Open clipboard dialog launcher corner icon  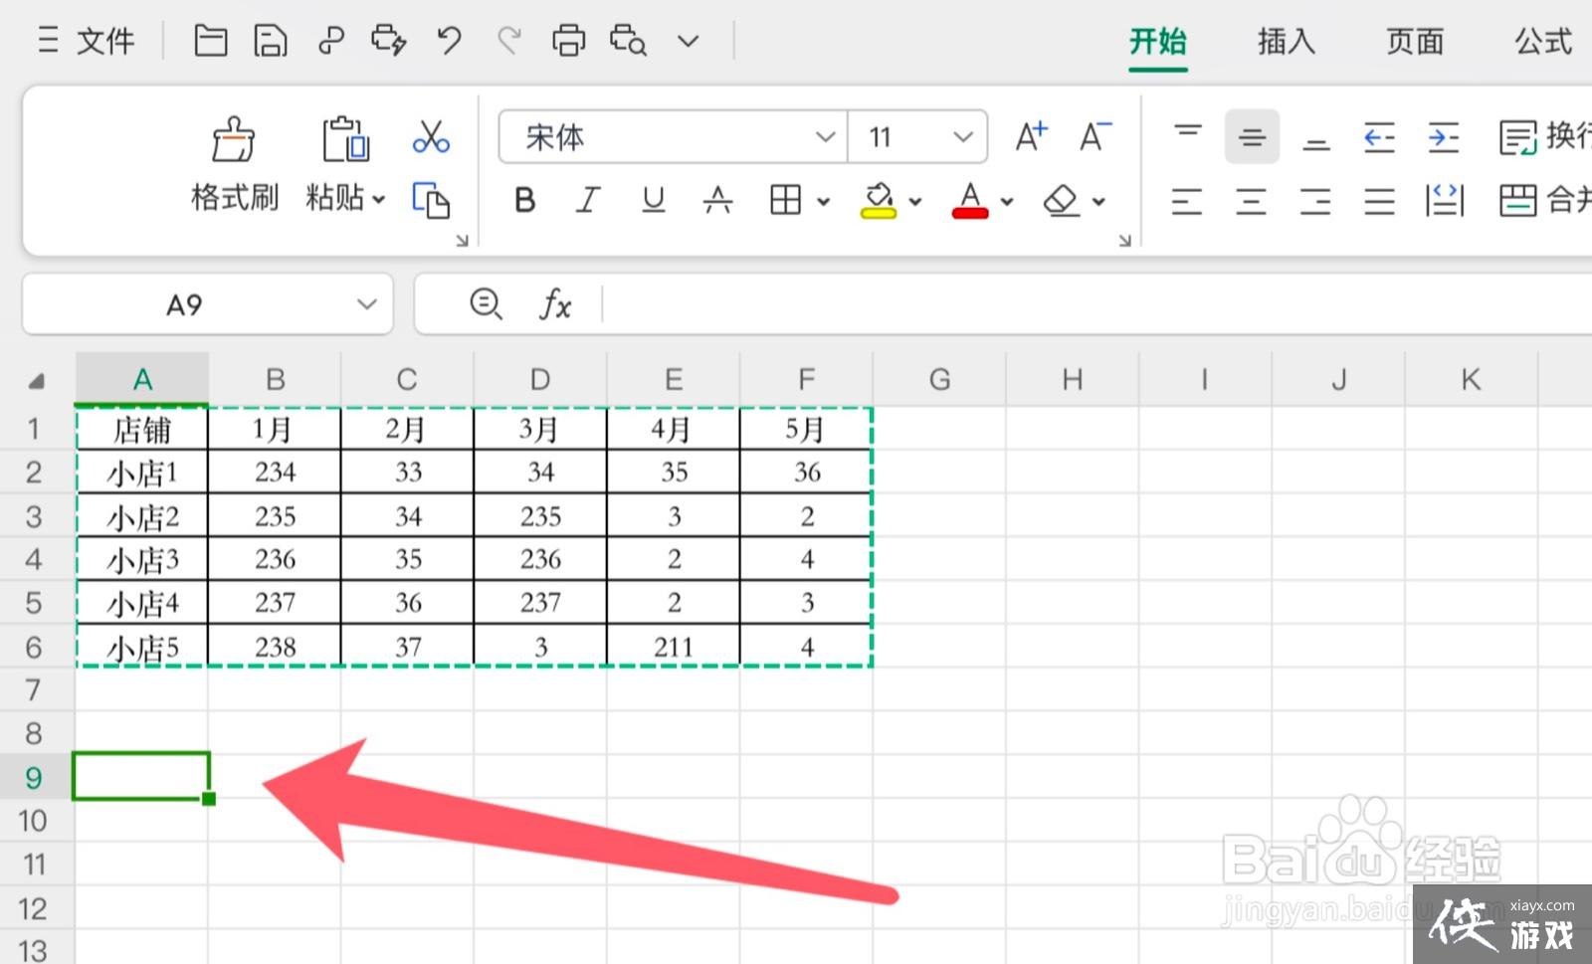(462, 240)
